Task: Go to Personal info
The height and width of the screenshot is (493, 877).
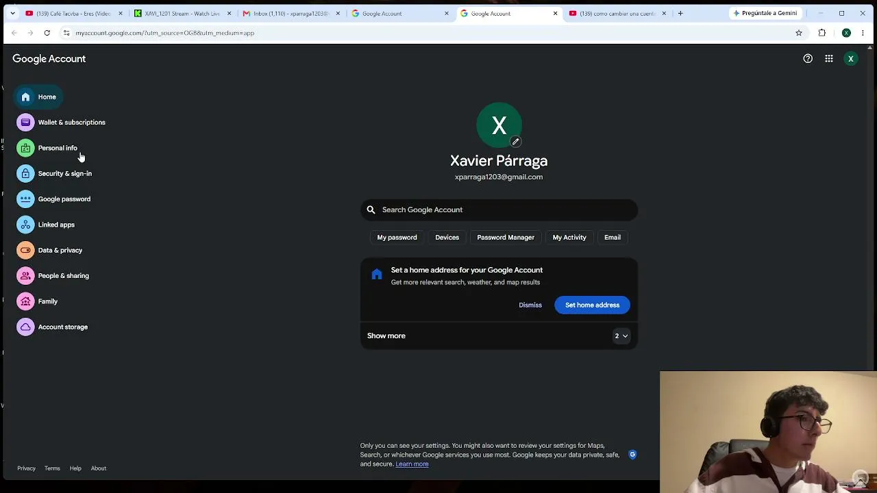Action: tap(48, 148)
